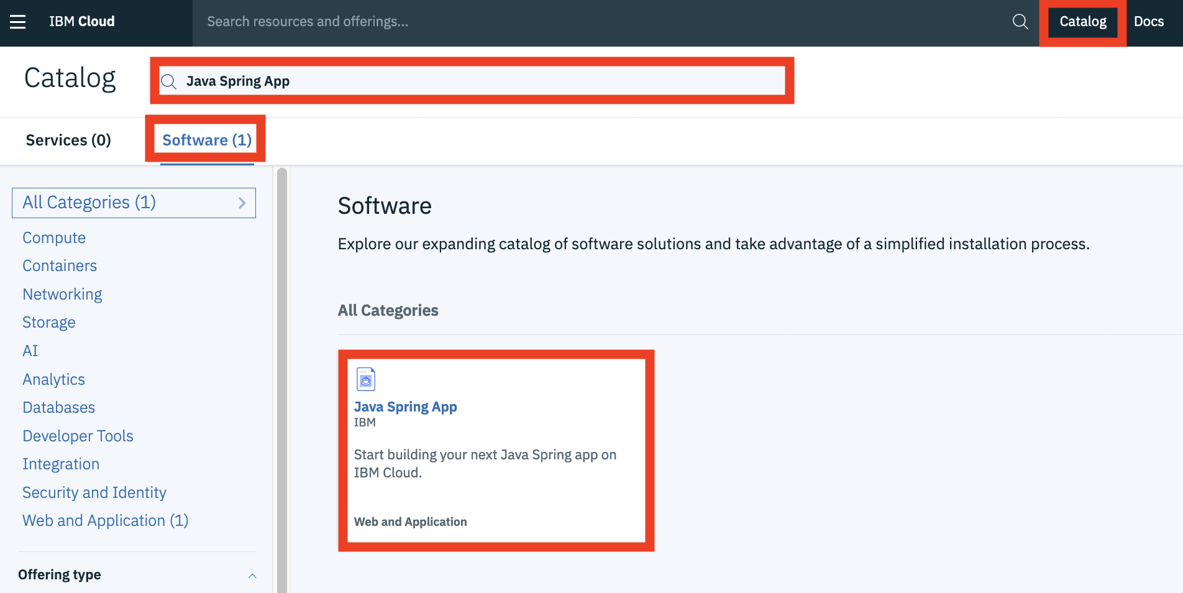Click the Java Spring App title link
Image resolution: width=1183 pixels, height=593 pixels.
click(x=406, y=407)
